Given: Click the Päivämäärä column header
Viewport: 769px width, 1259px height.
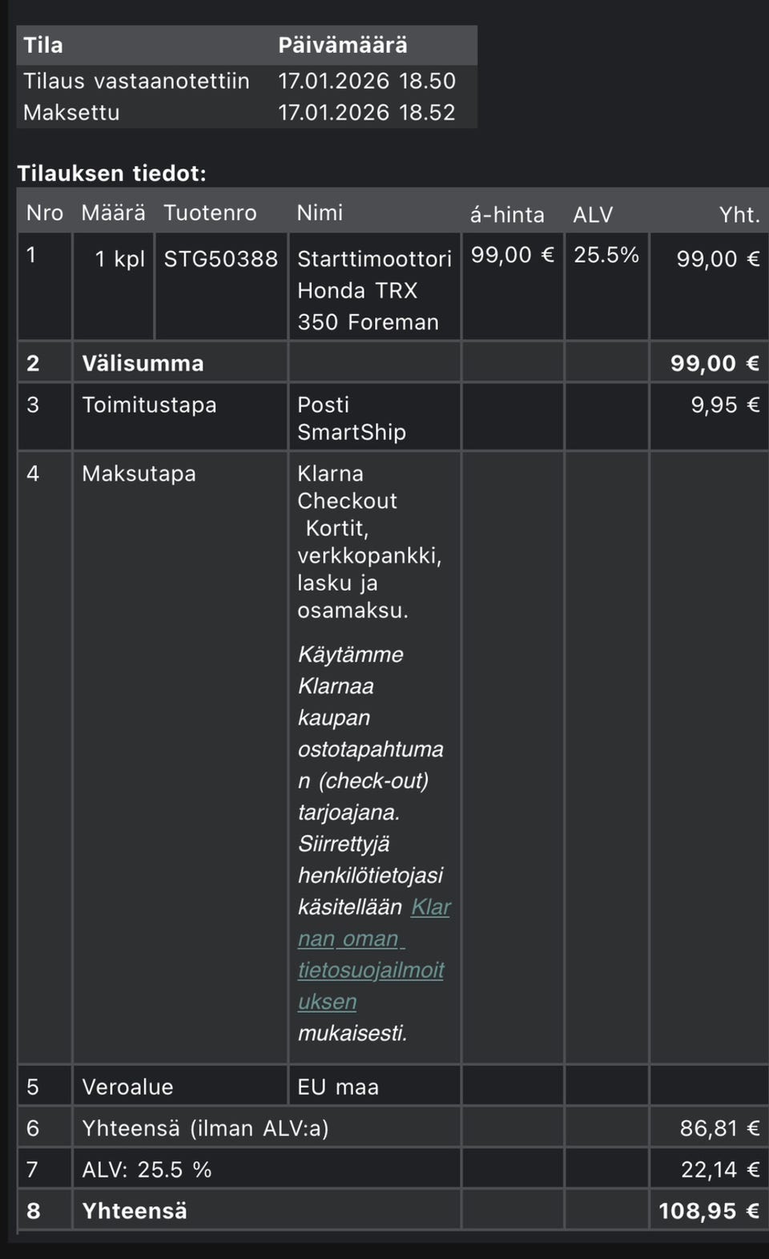Looking at the screenshot, I should point(342,45).
